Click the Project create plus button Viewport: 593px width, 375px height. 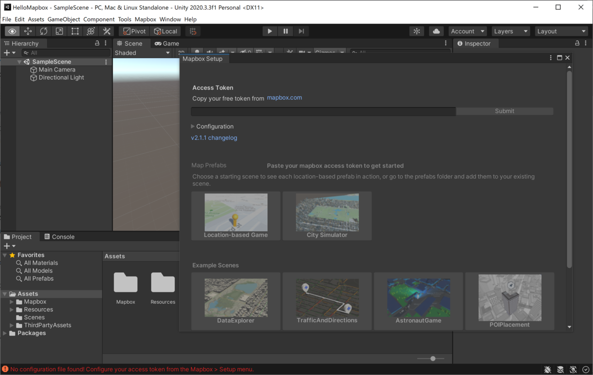[9, 246]
